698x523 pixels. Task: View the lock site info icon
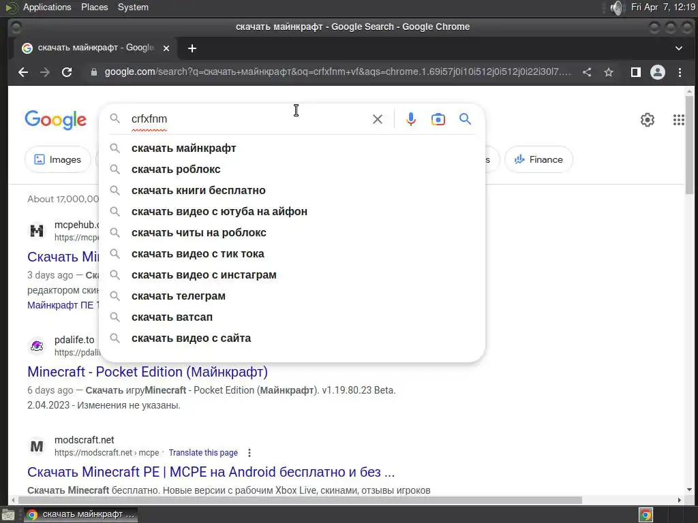tap(93, 72)
